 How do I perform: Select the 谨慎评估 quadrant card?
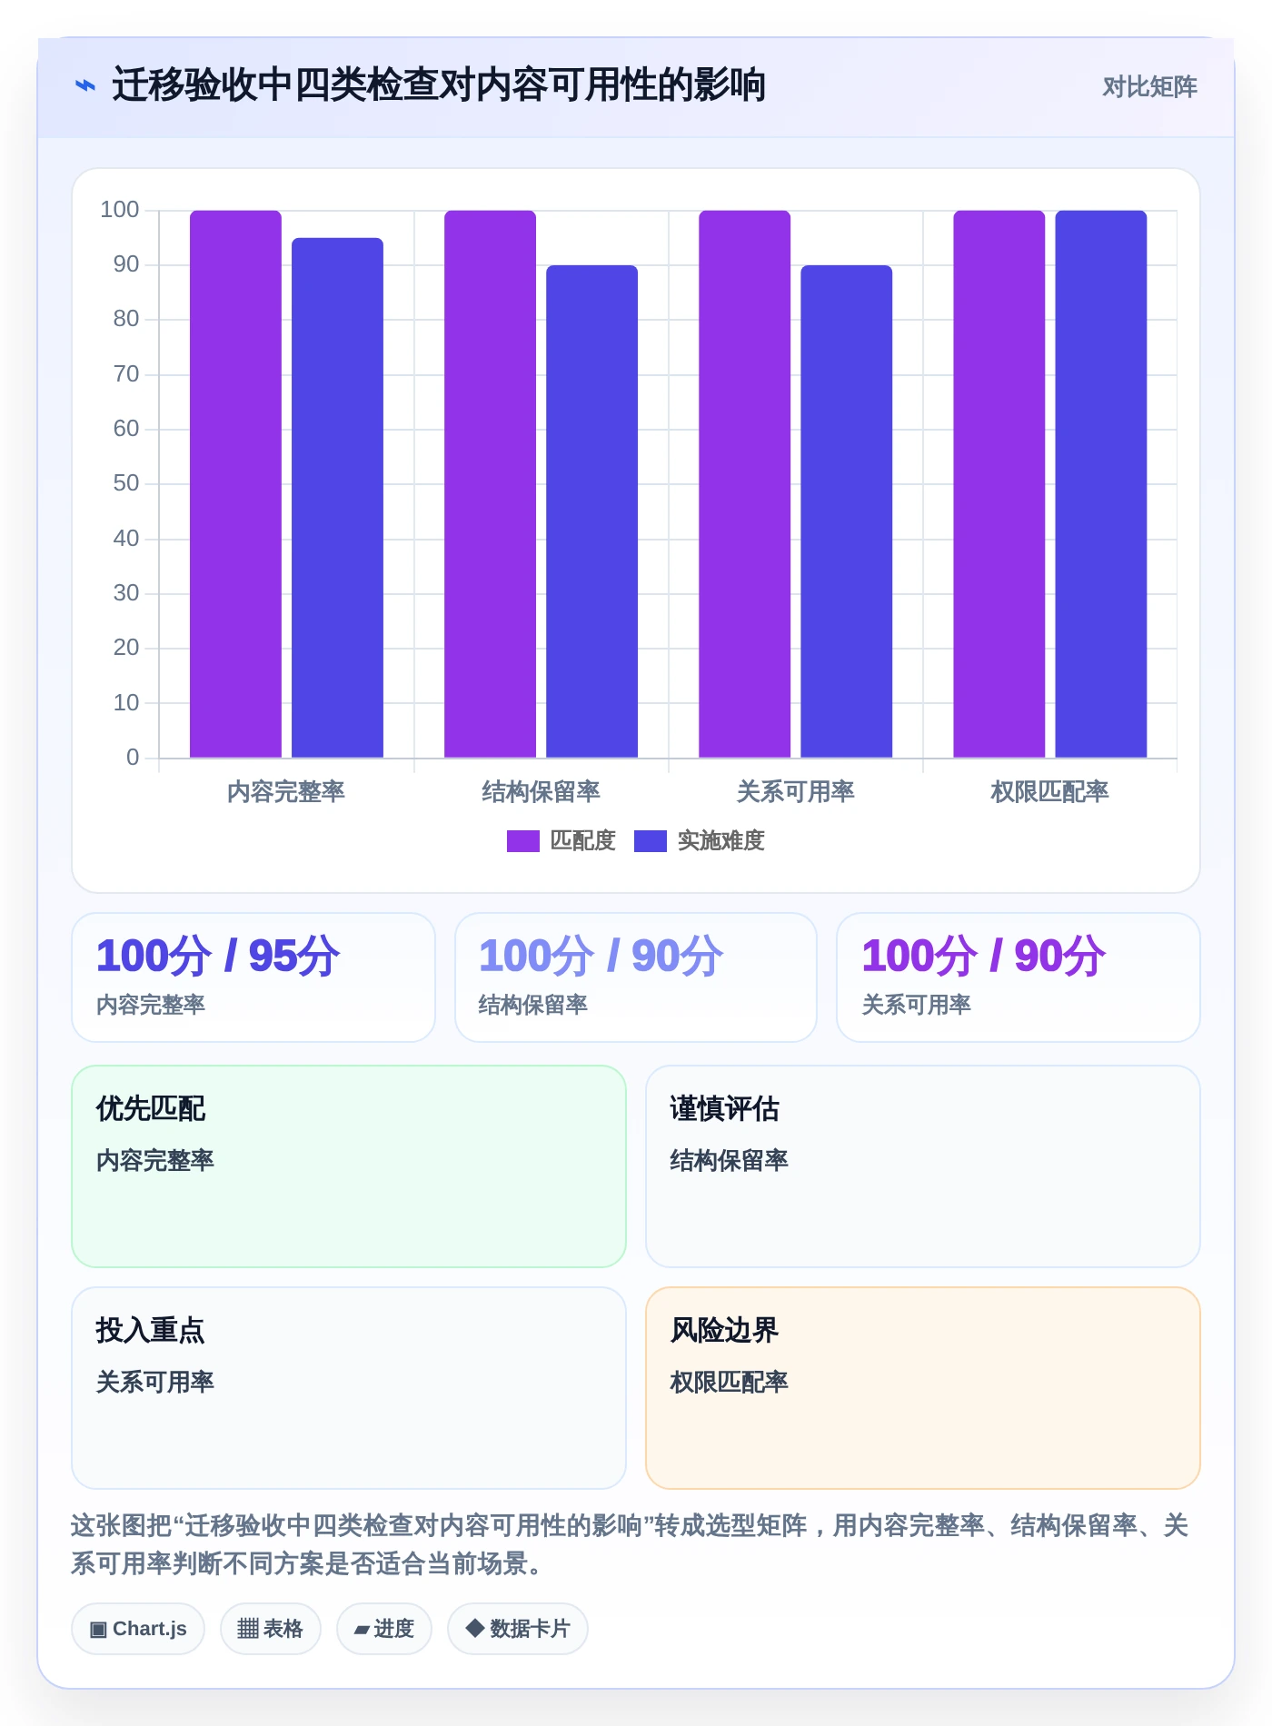[x=923, y=1166]
